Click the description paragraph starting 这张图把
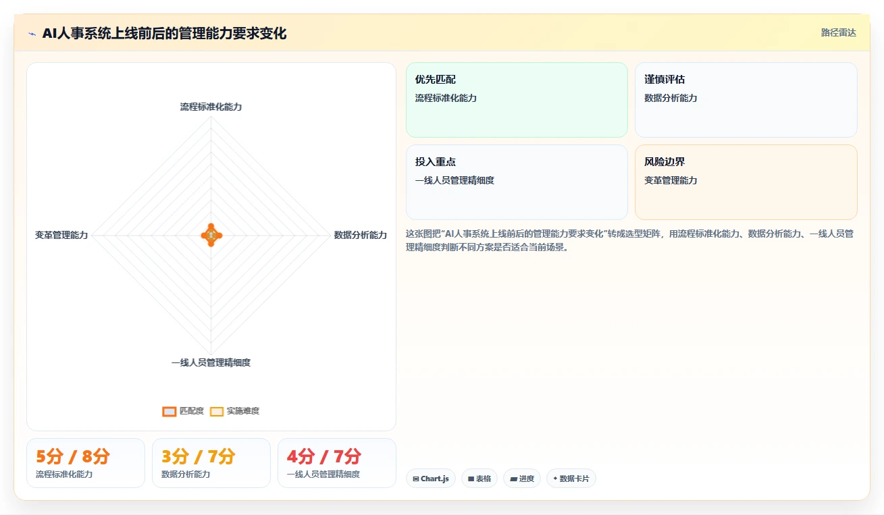The height and width of the screenshot is (515, 884). click(630, 240)
